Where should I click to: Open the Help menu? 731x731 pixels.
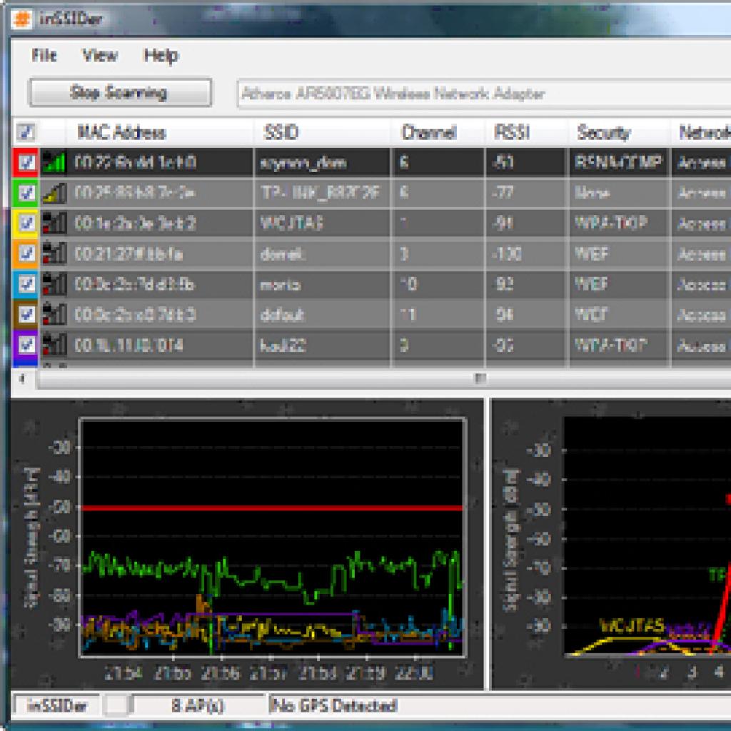click(161, 56)
